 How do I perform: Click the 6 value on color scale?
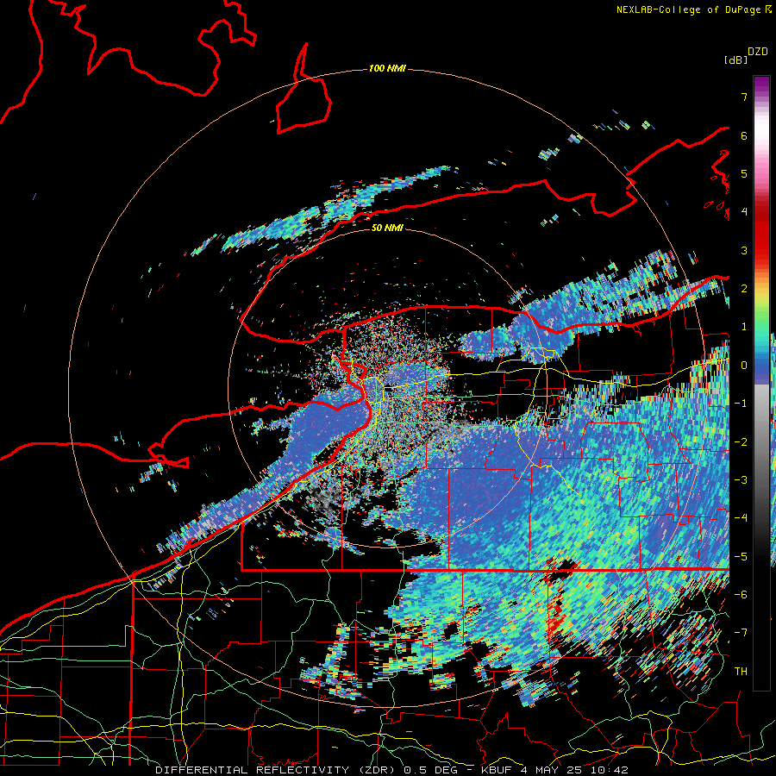coord(744,135)
